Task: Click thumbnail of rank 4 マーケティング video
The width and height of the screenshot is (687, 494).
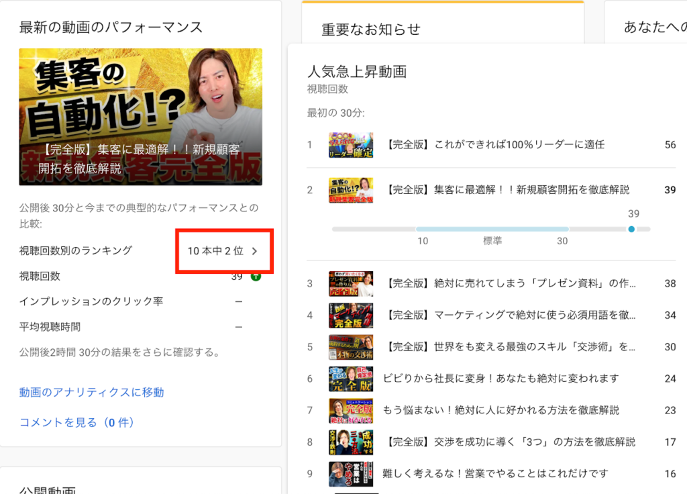Action: coord(350,315)
